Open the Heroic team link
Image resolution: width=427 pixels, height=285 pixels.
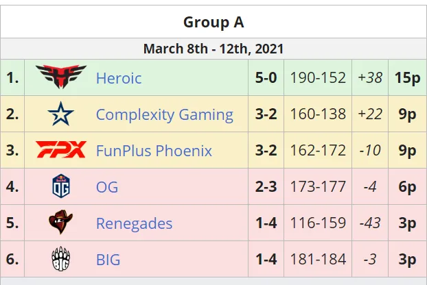[x=119, y=78]
